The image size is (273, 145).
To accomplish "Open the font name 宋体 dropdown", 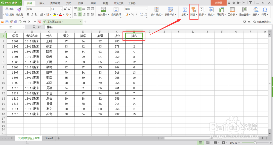I will 49,9.
